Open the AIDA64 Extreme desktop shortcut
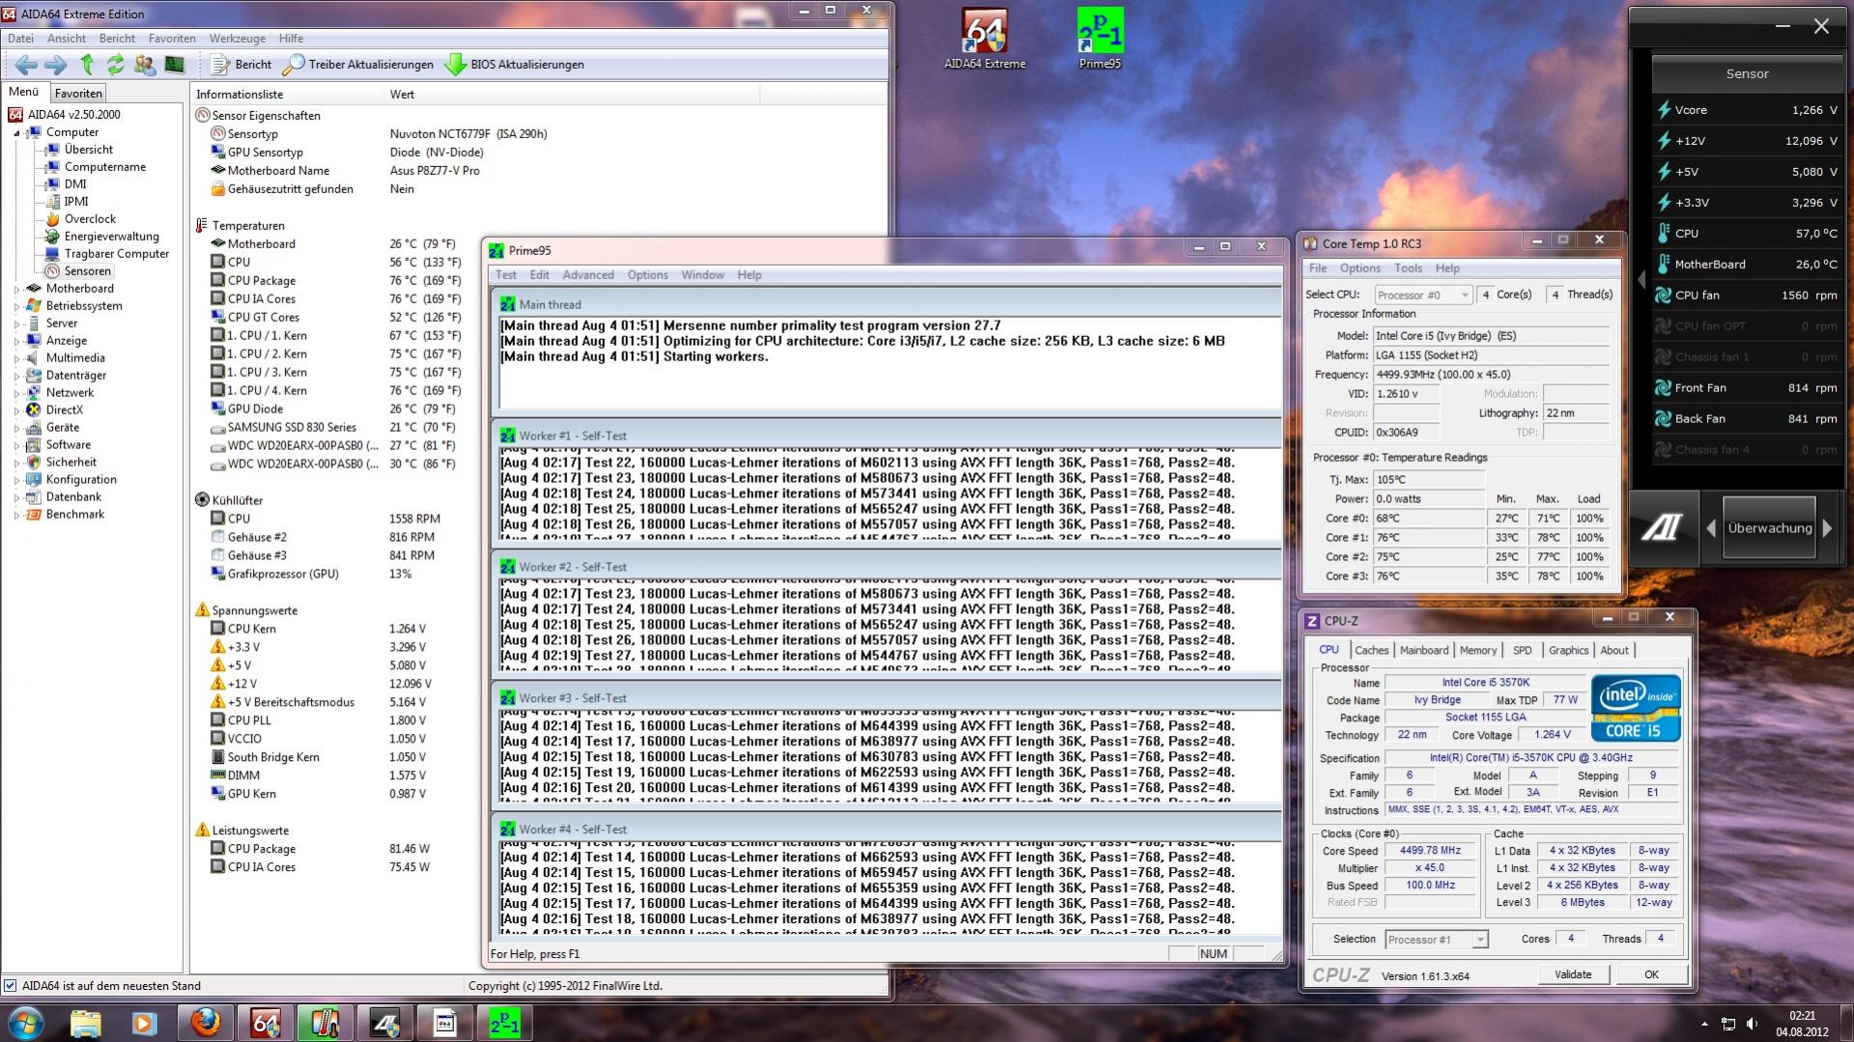Screen dimensions: 1854x1042 [984, 40]
